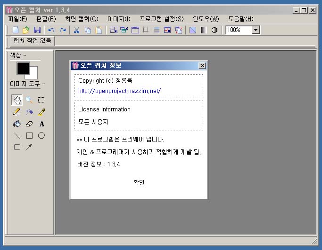
Task: Select the Rectangle shape tool
Action: click(x=29, y=135)
